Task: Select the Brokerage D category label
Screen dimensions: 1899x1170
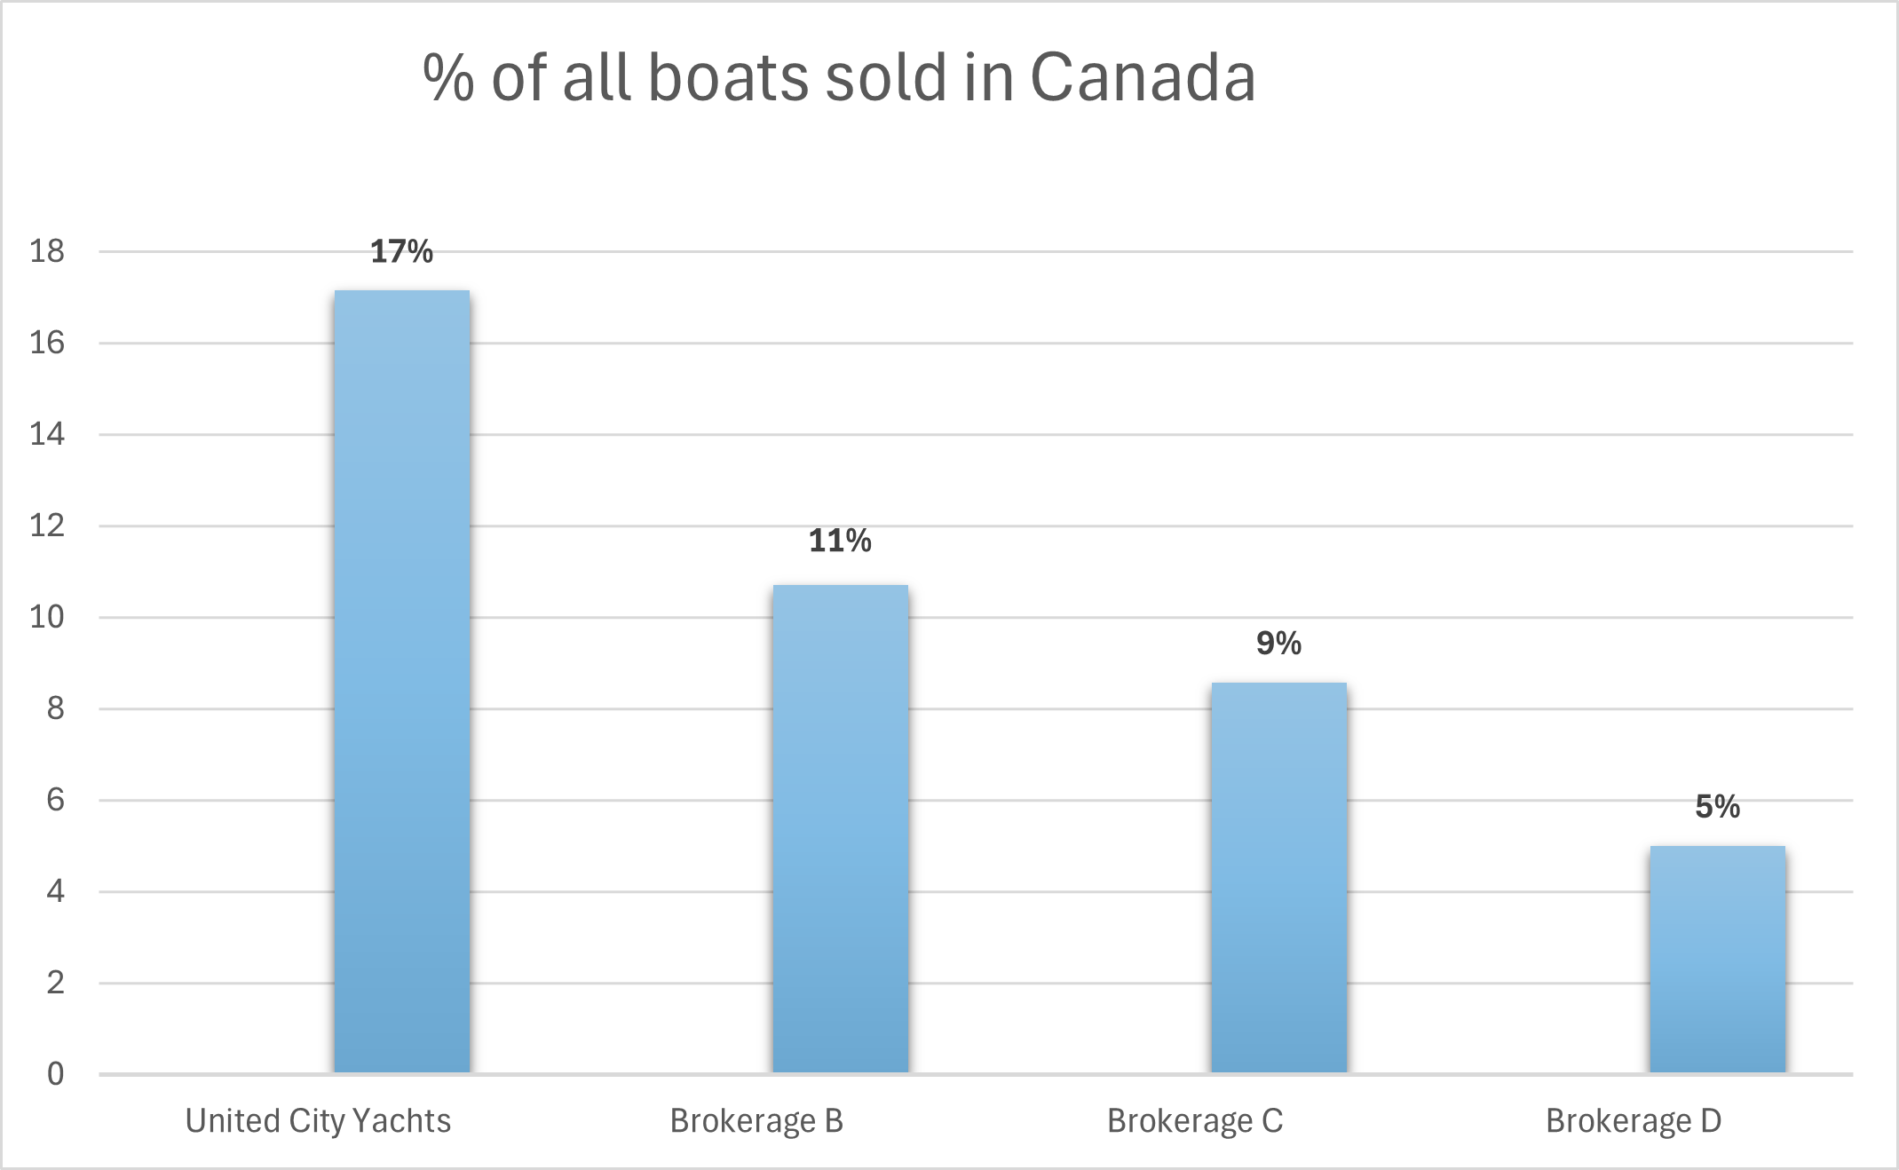Action: [1634, 1121]
